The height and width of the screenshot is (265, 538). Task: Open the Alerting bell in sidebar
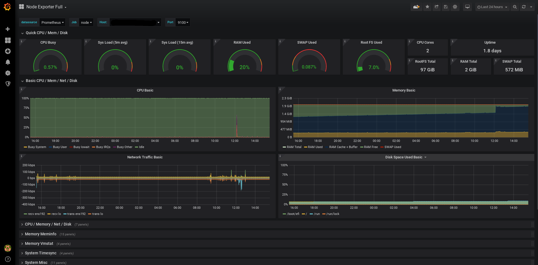point(8,62)
